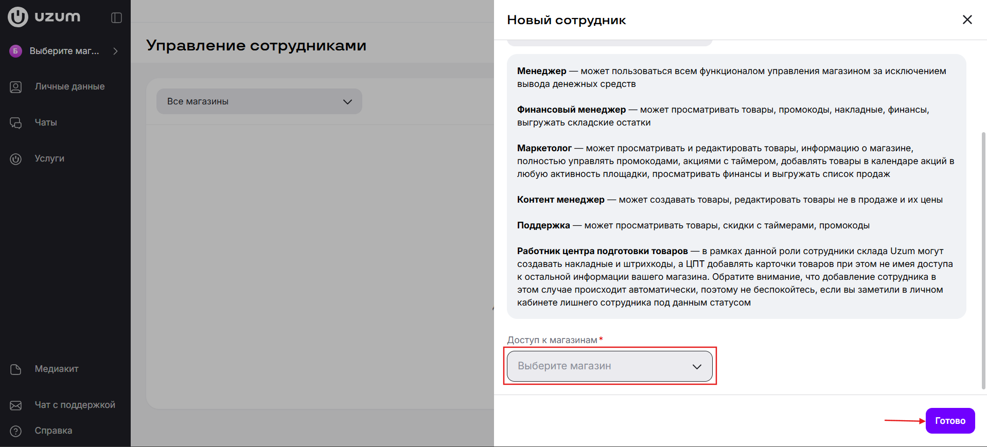Click the Поддержка role name

[x=543, y=225]
